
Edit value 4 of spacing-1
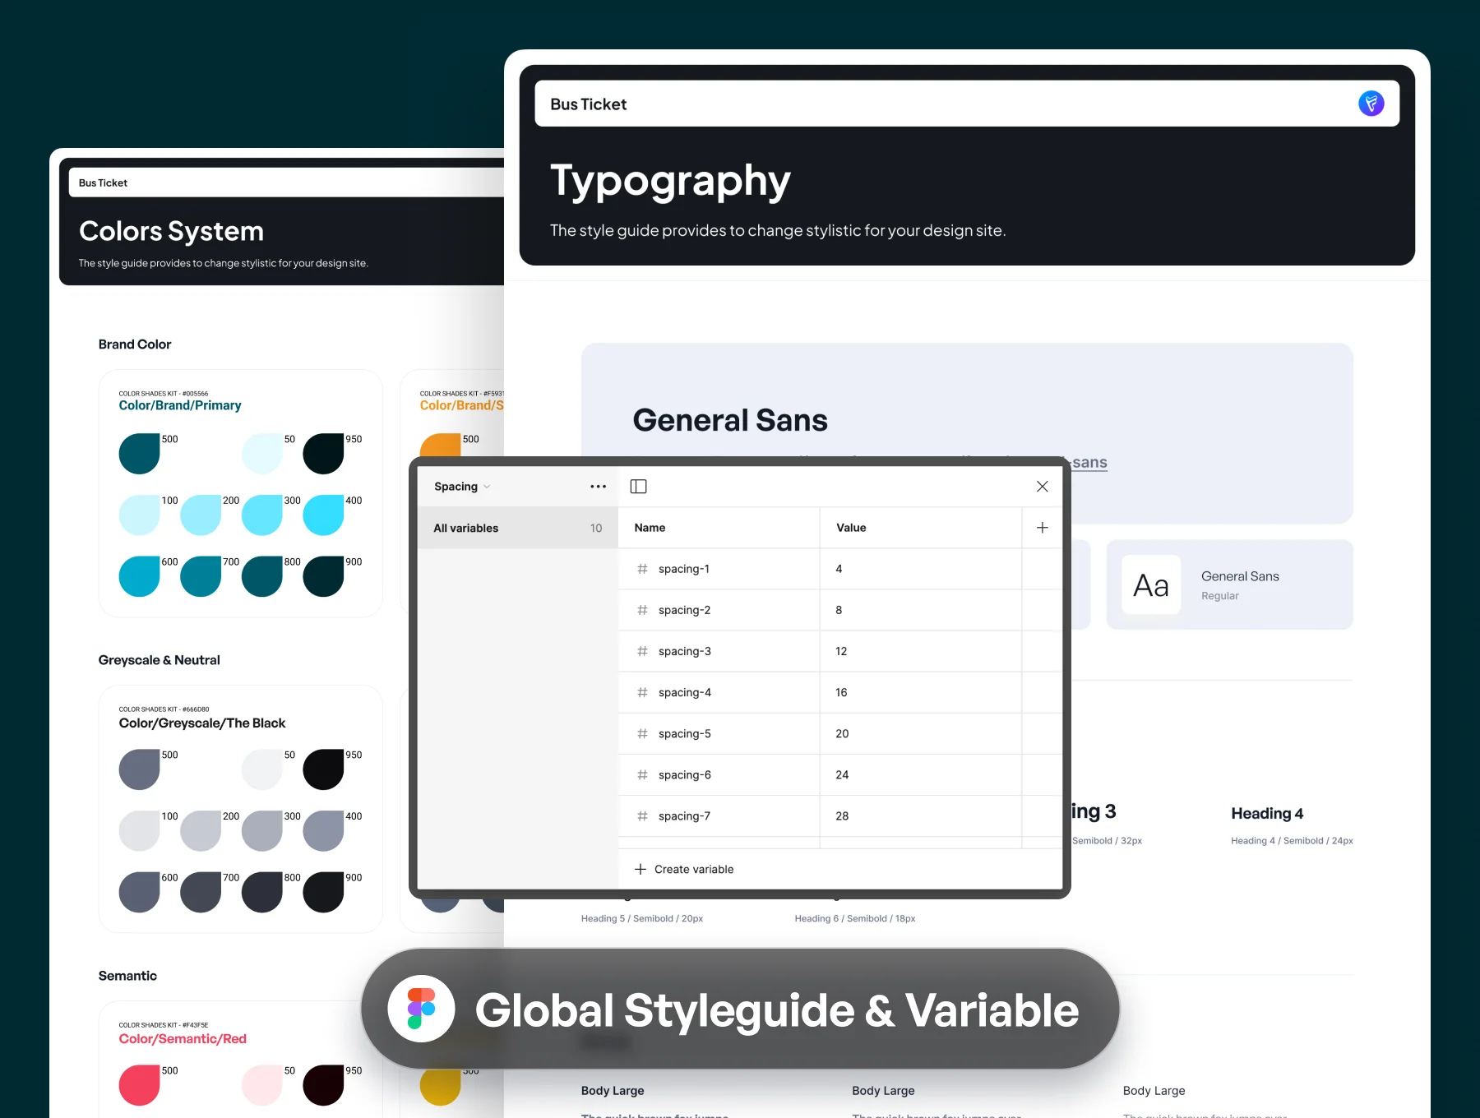[839, 569]
